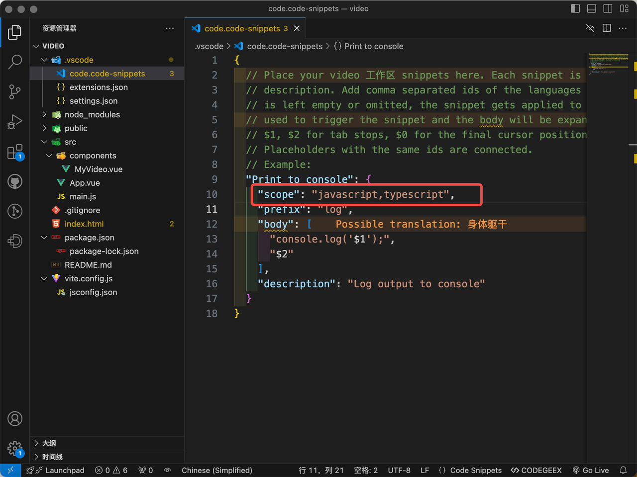Toggle the secondary side bar layout icon
Viewport: 637px width, 477px height.
coord(608,8)
